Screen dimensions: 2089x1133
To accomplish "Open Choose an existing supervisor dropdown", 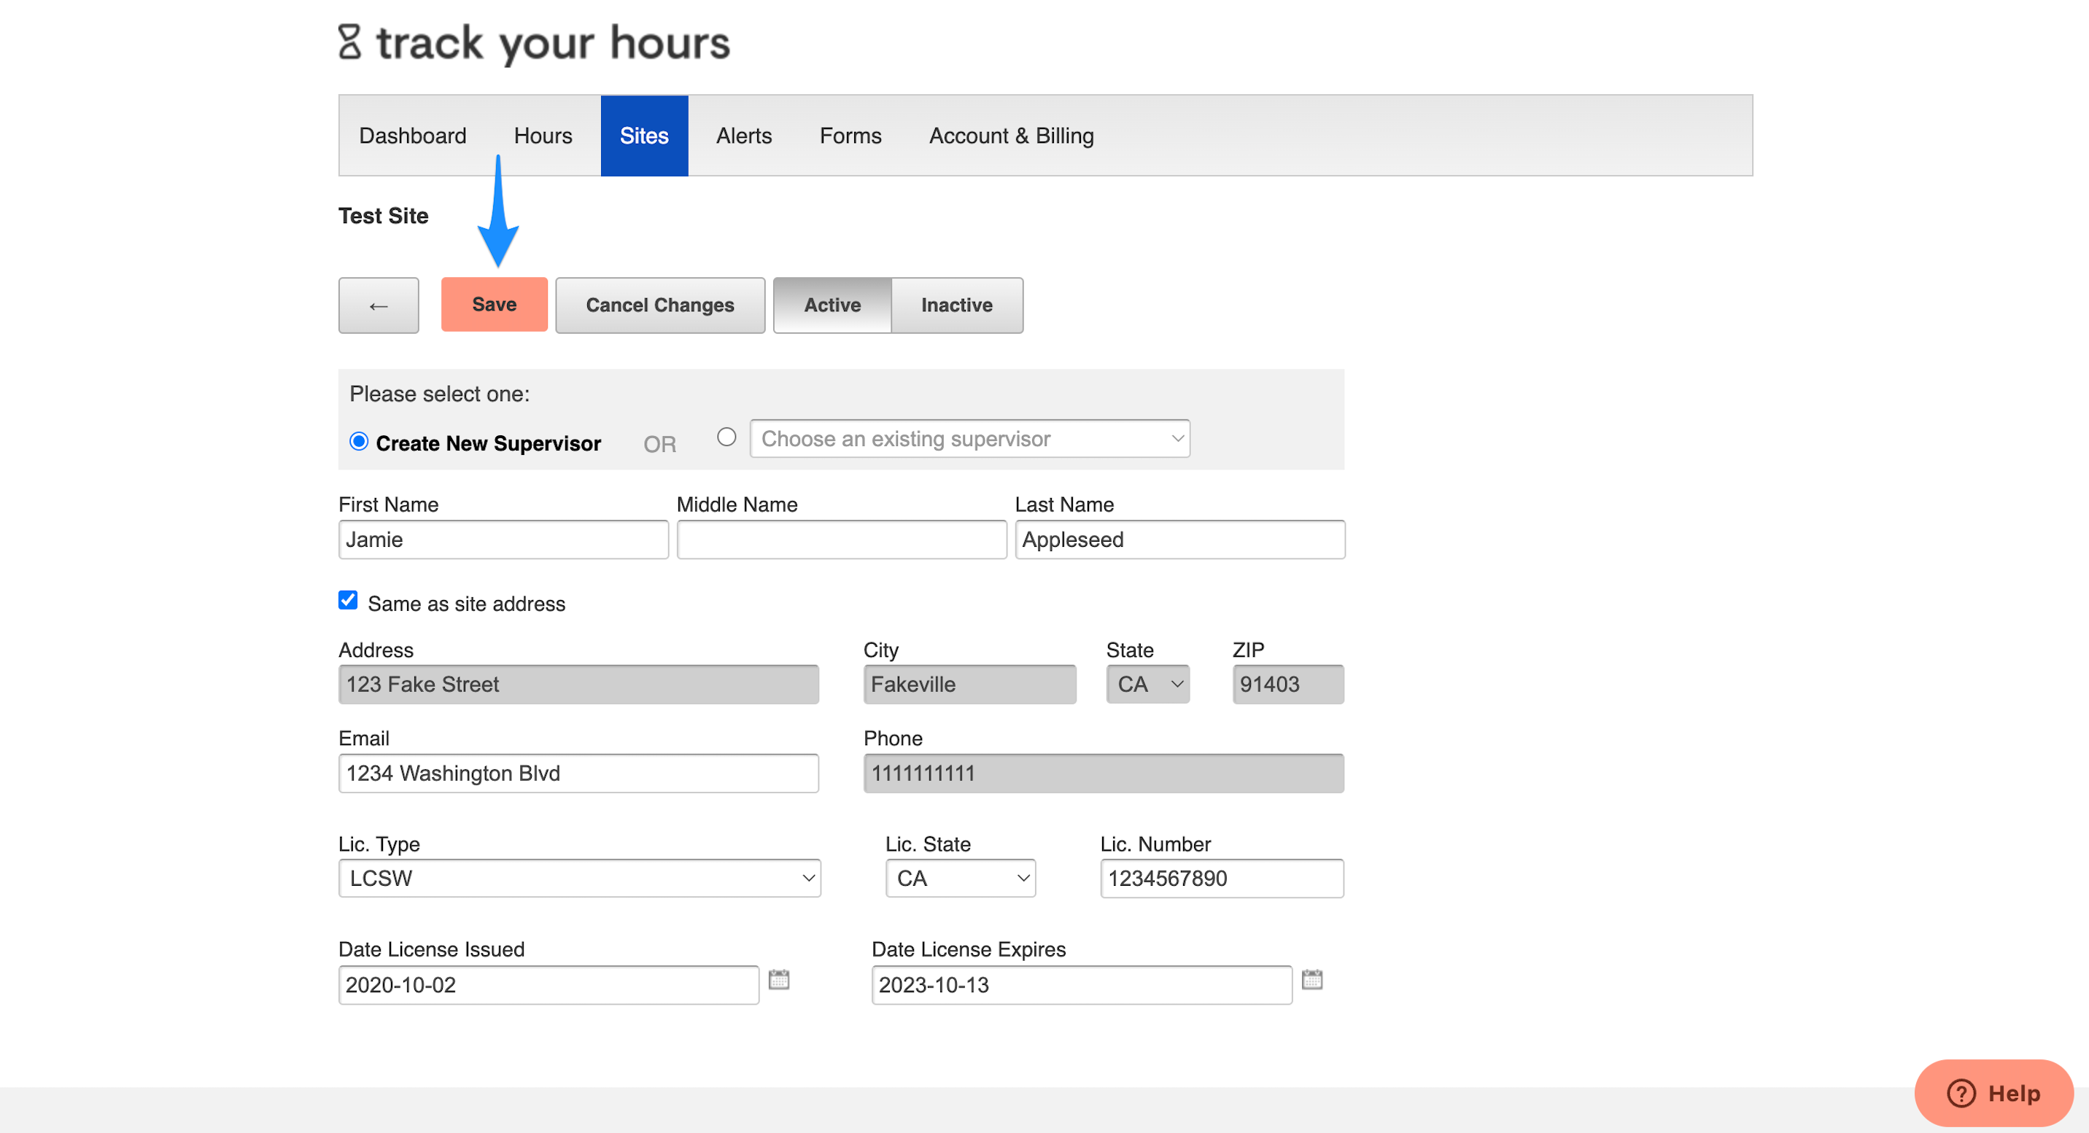I will point(970,438).
